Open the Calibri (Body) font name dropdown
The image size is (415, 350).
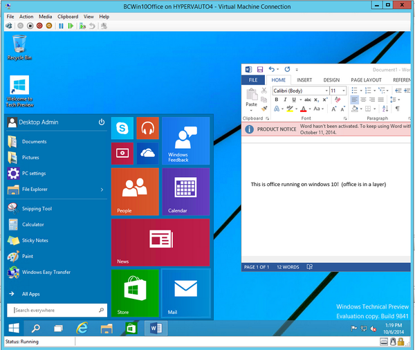point(326,91)
